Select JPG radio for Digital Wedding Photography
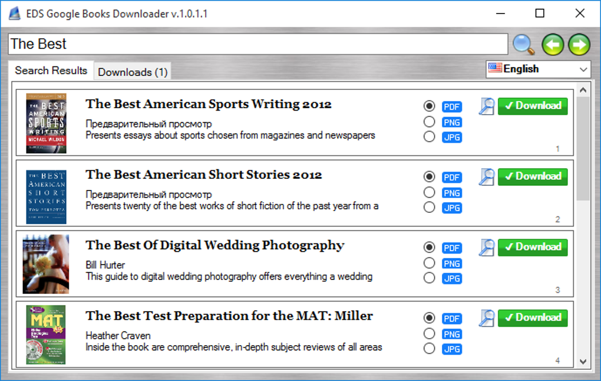The image size is (601, 381). (x=430, y=278)
